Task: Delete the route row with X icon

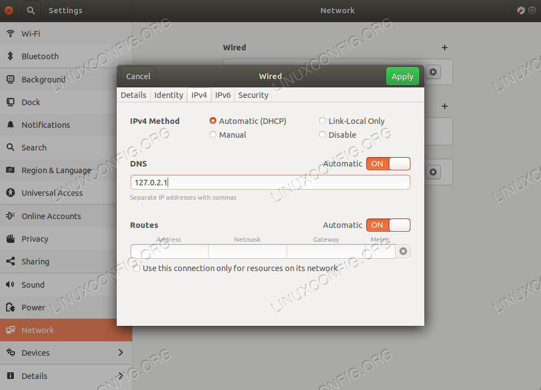Action: pos(403,251)
